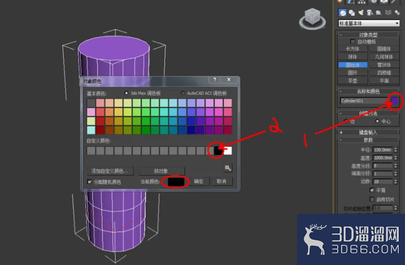Open the Hierarchy command panel tab

coord(362,2)
